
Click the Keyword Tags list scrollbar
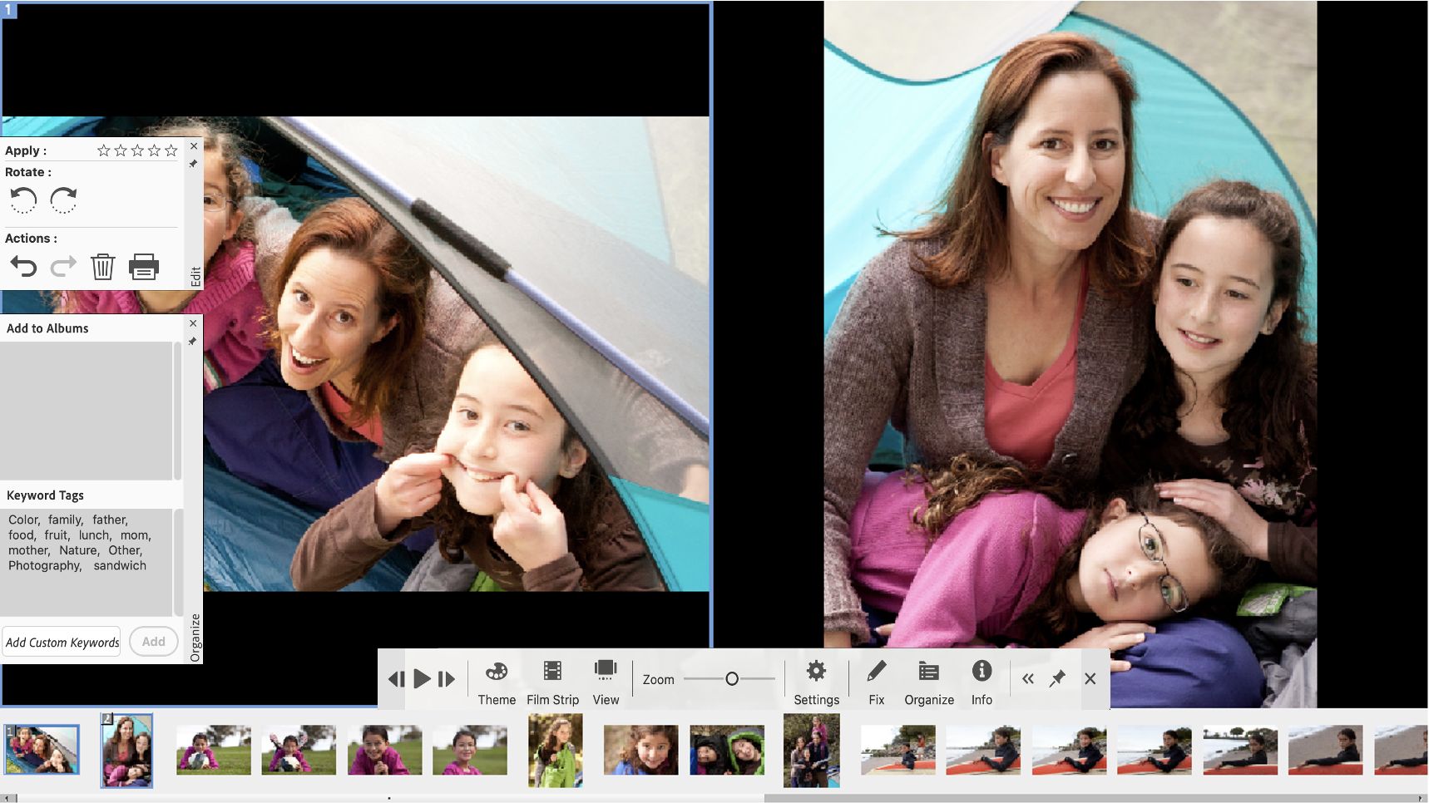click(x=177, y=563)
